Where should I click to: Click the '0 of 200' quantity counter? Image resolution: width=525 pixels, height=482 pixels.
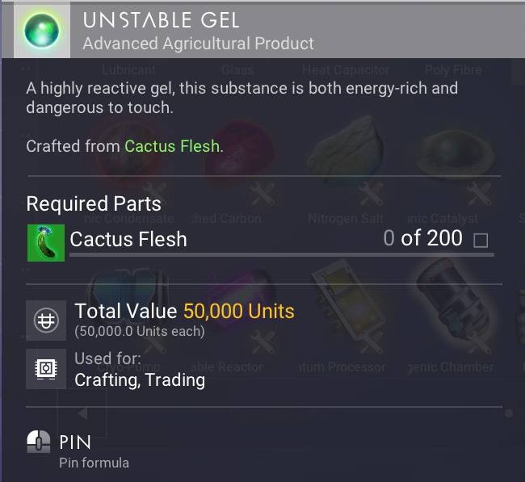(x=422, y=238)
